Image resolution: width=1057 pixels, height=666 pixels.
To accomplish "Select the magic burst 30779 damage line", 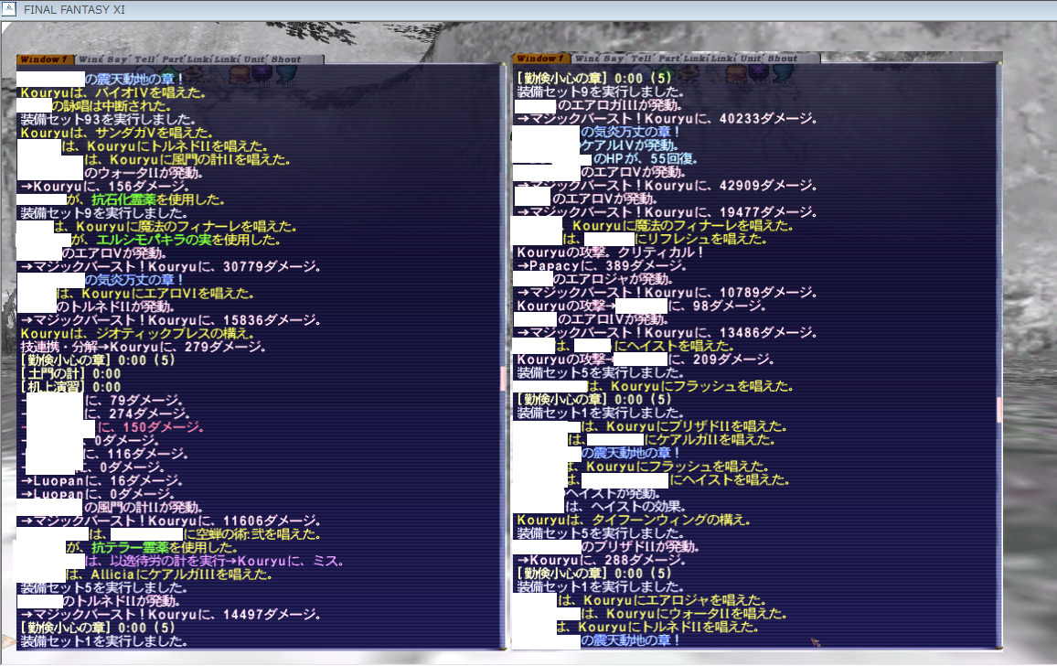I will 171,266.
